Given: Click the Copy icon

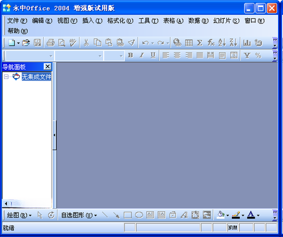Looking at the screenshot, I should click(x=97, y=43).
